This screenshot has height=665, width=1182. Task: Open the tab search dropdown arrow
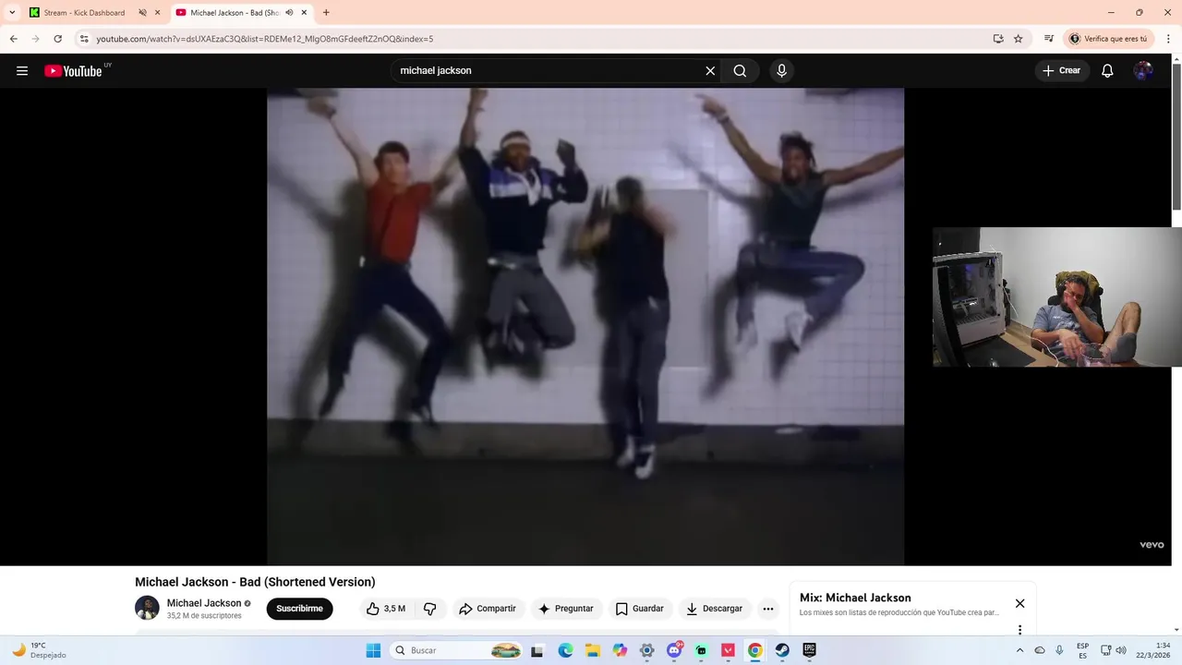pyautogui.click(x=12, y=13)
